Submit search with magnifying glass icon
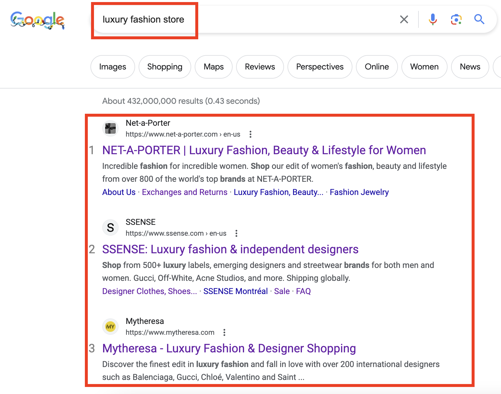The height and width of the screenshot is (394, 501). point(479,19)
